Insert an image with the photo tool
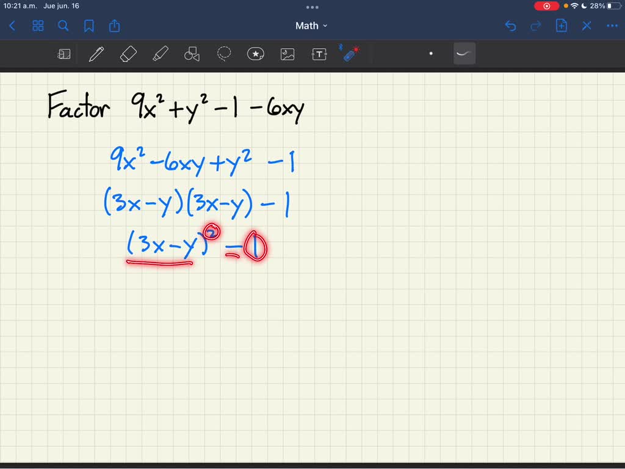Image resolution: width=625 pixels, height=469 pixels. pos(287,54)
